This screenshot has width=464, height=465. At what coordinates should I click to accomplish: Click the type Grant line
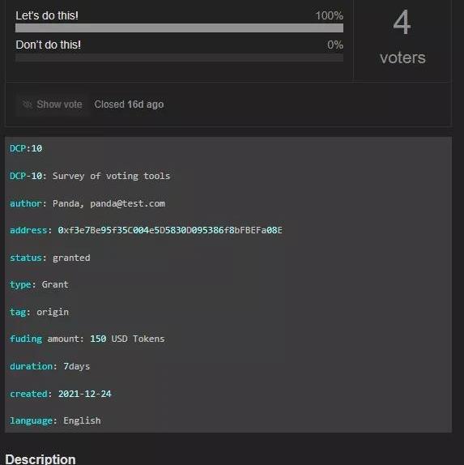pos(39,284)
